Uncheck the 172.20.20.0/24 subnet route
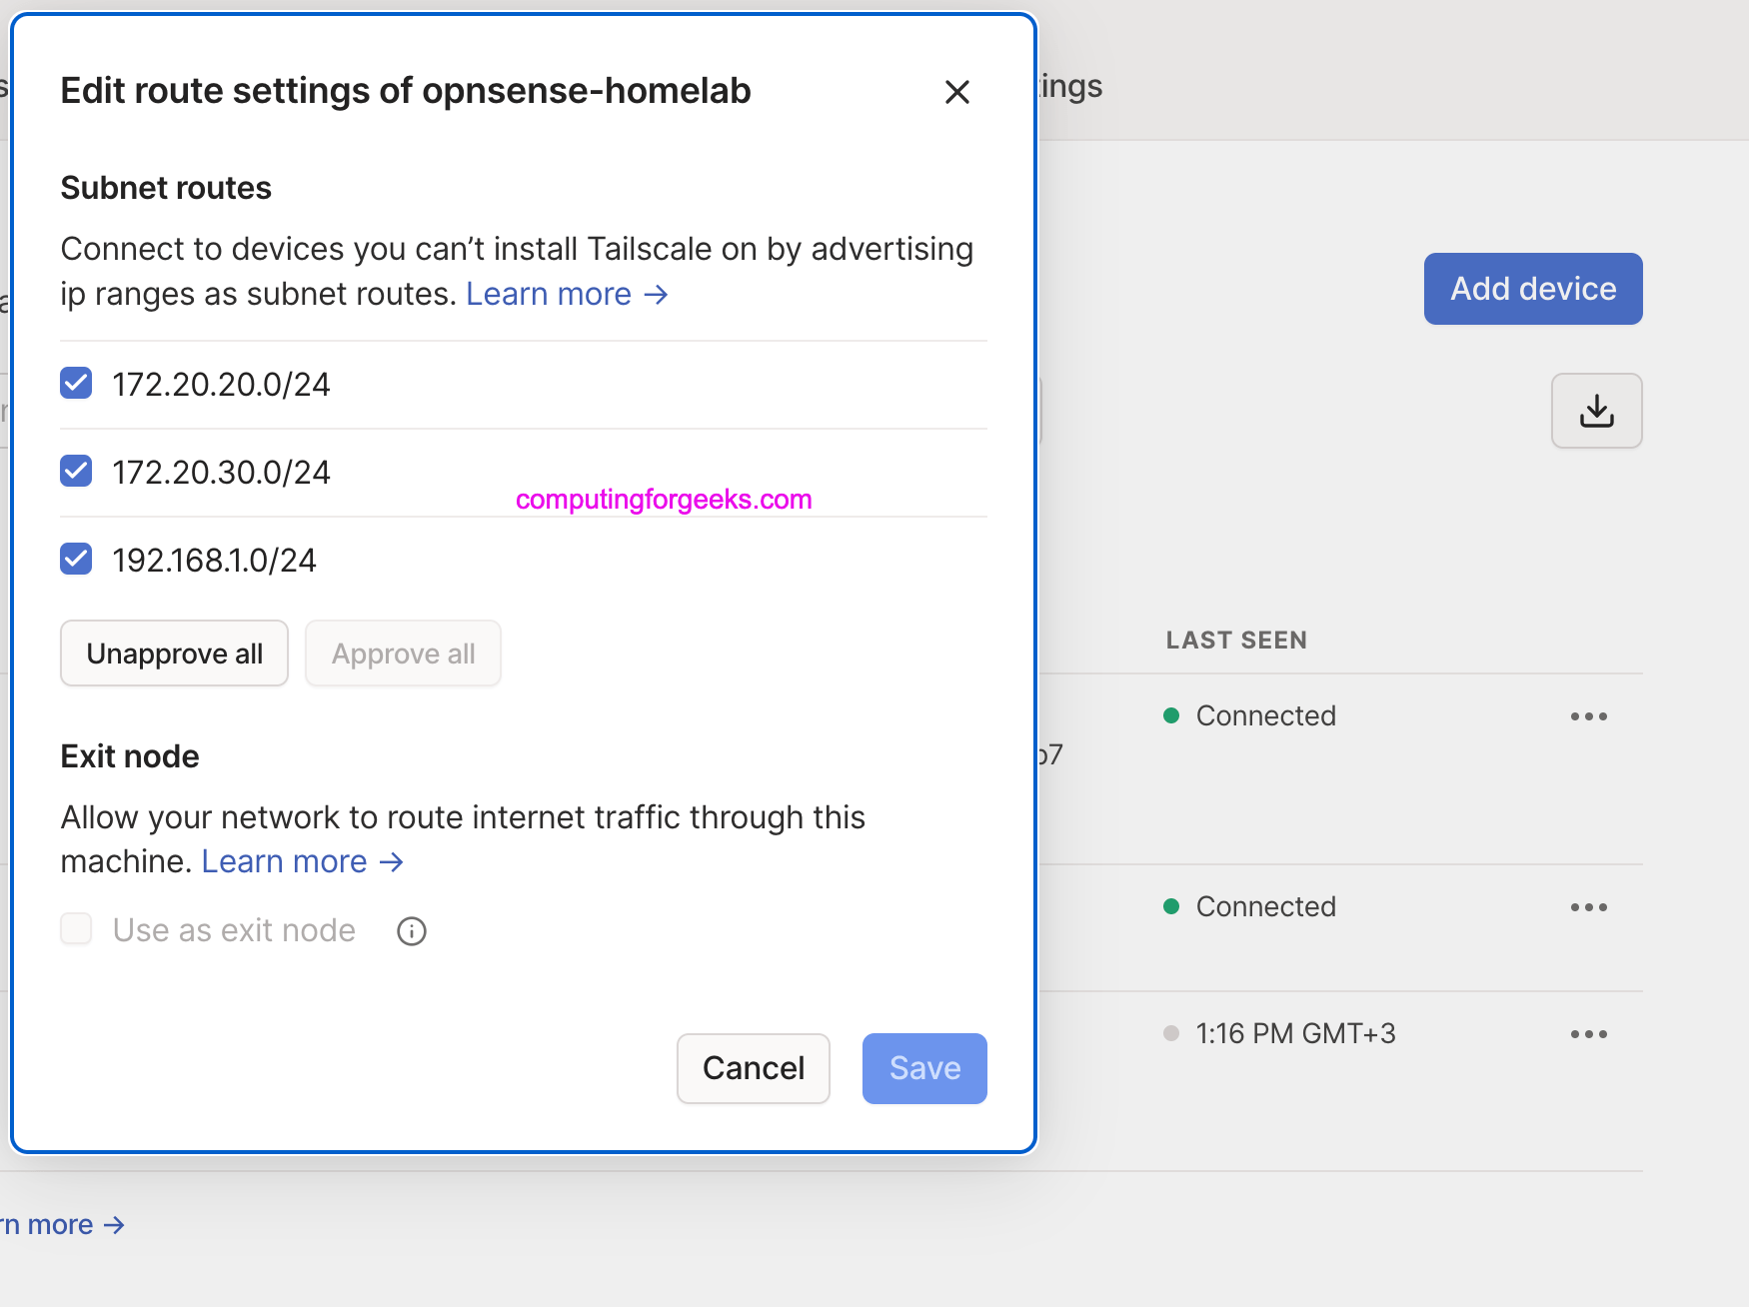The height and width of the screenshot is (1307, 1749). pyautogui.click(x=77, y=383)
